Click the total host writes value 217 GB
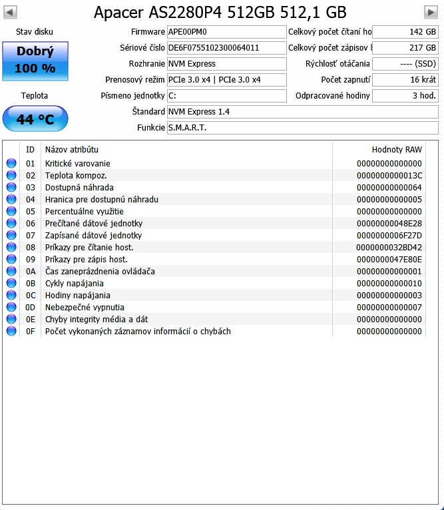This screenshot has width=444, height=510. 405,48
